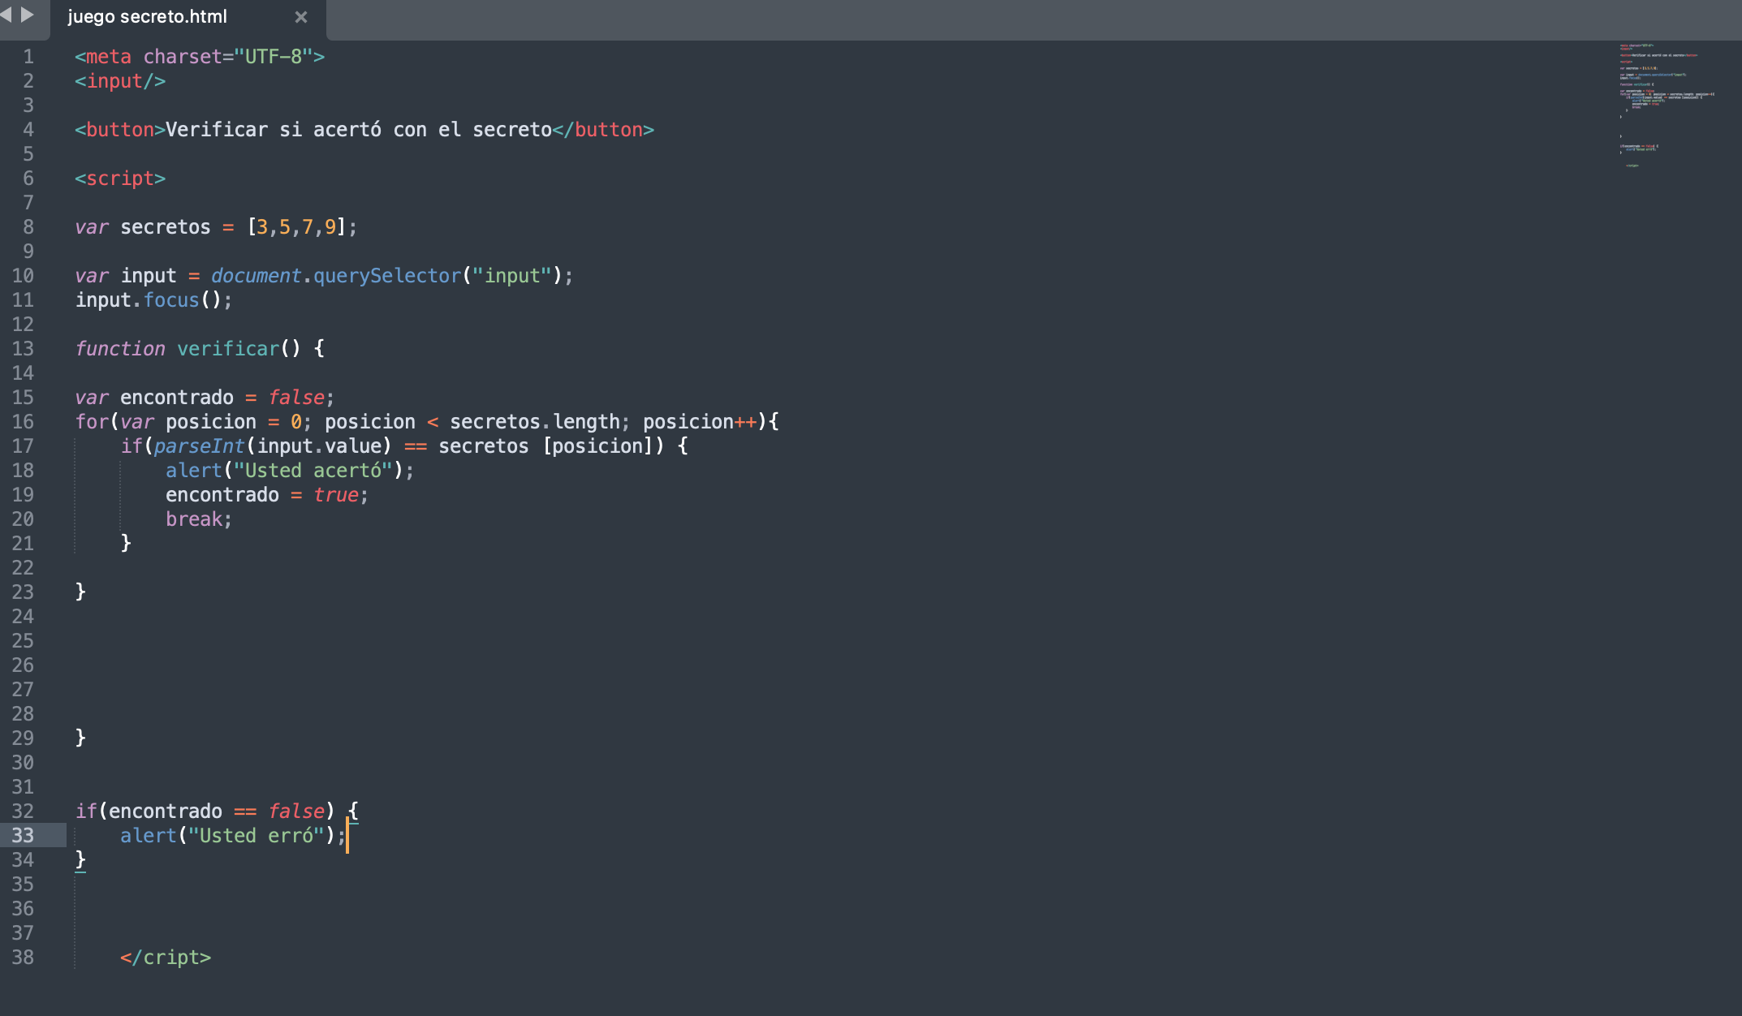Click 'querySelector' on line 10

387,276
